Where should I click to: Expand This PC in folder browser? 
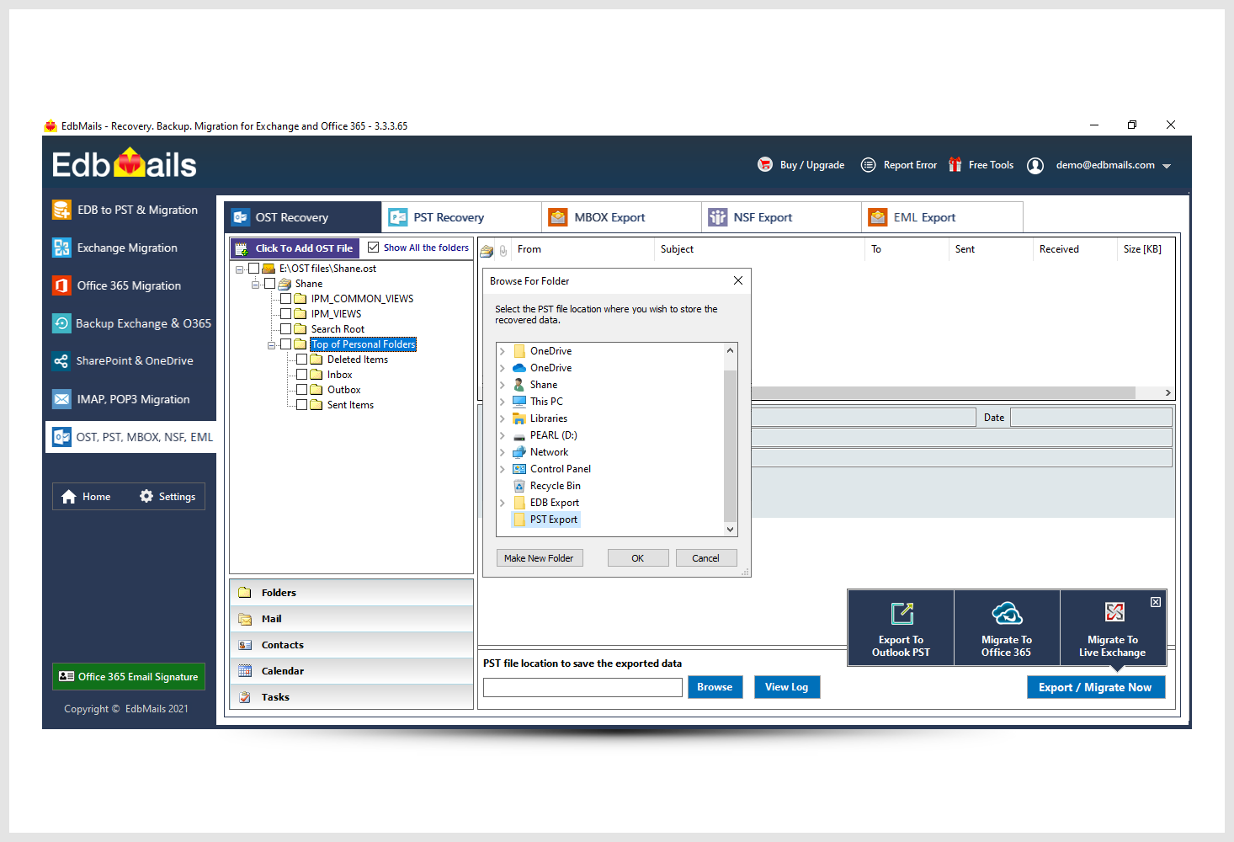click(503, 402)
